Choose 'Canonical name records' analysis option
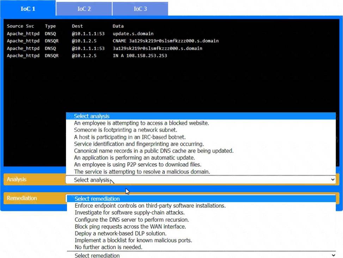The image size is (343, 258). point(154,151)
